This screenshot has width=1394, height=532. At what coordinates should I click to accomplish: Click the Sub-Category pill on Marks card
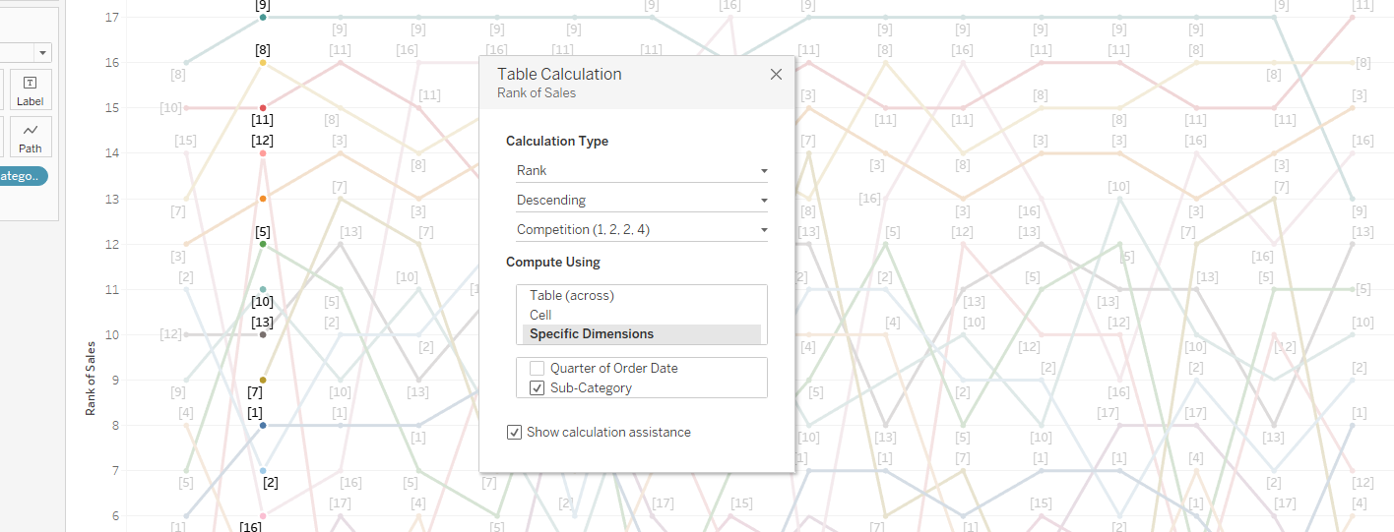tap(22, 176)
